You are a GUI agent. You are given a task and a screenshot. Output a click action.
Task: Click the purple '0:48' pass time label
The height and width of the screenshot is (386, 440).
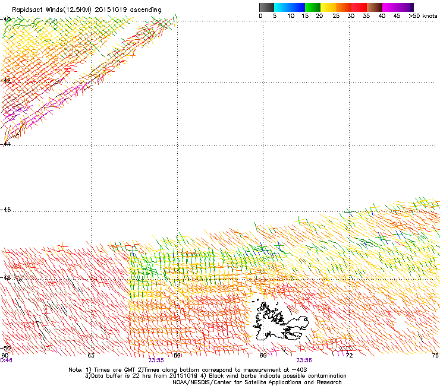coord(6,360)
